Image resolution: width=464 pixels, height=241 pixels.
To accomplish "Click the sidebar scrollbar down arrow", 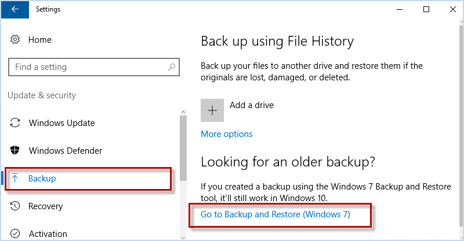I will (x=184, y=236).
